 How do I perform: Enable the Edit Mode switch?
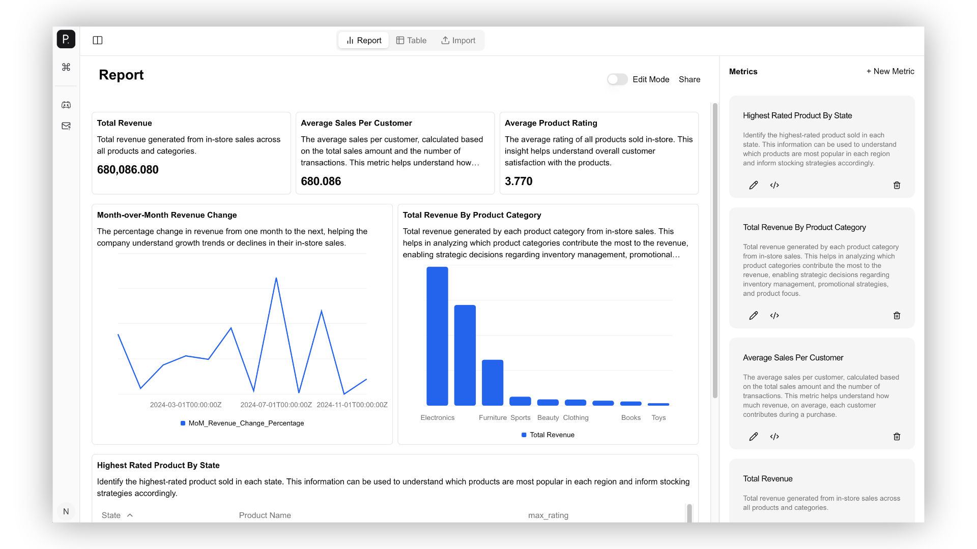617,79
